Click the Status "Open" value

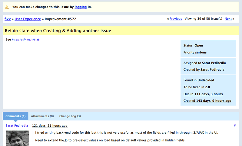point(199,46)
